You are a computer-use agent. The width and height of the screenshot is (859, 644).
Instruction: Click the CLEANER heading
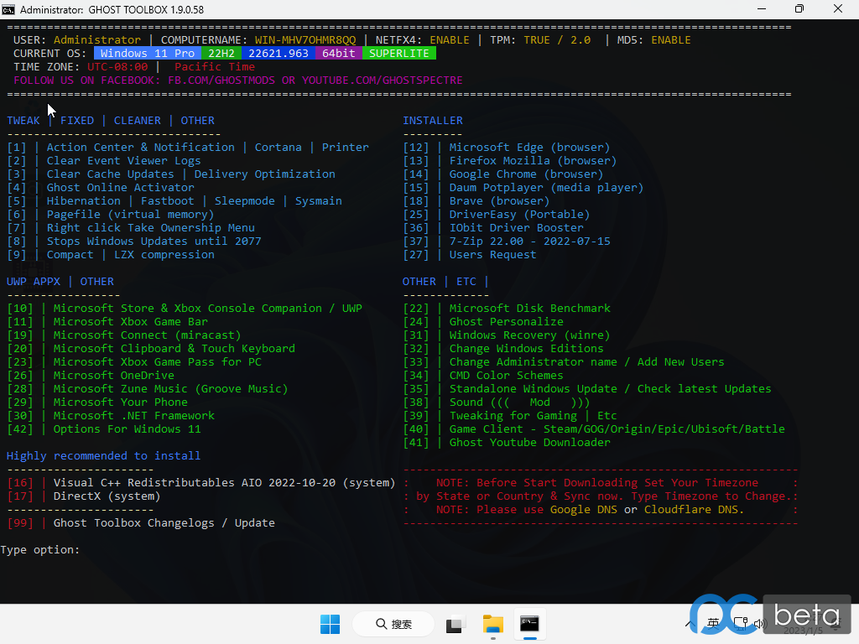(138, 121)
